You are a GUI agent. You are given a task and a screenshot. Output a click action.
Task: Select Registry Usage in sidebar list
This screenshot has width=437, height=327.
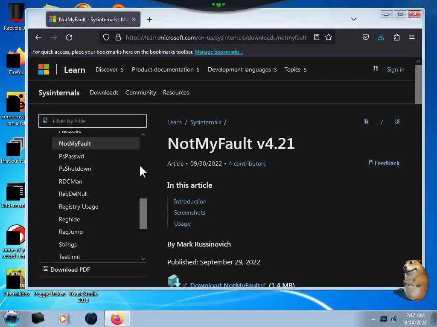(x=79, y=207)
